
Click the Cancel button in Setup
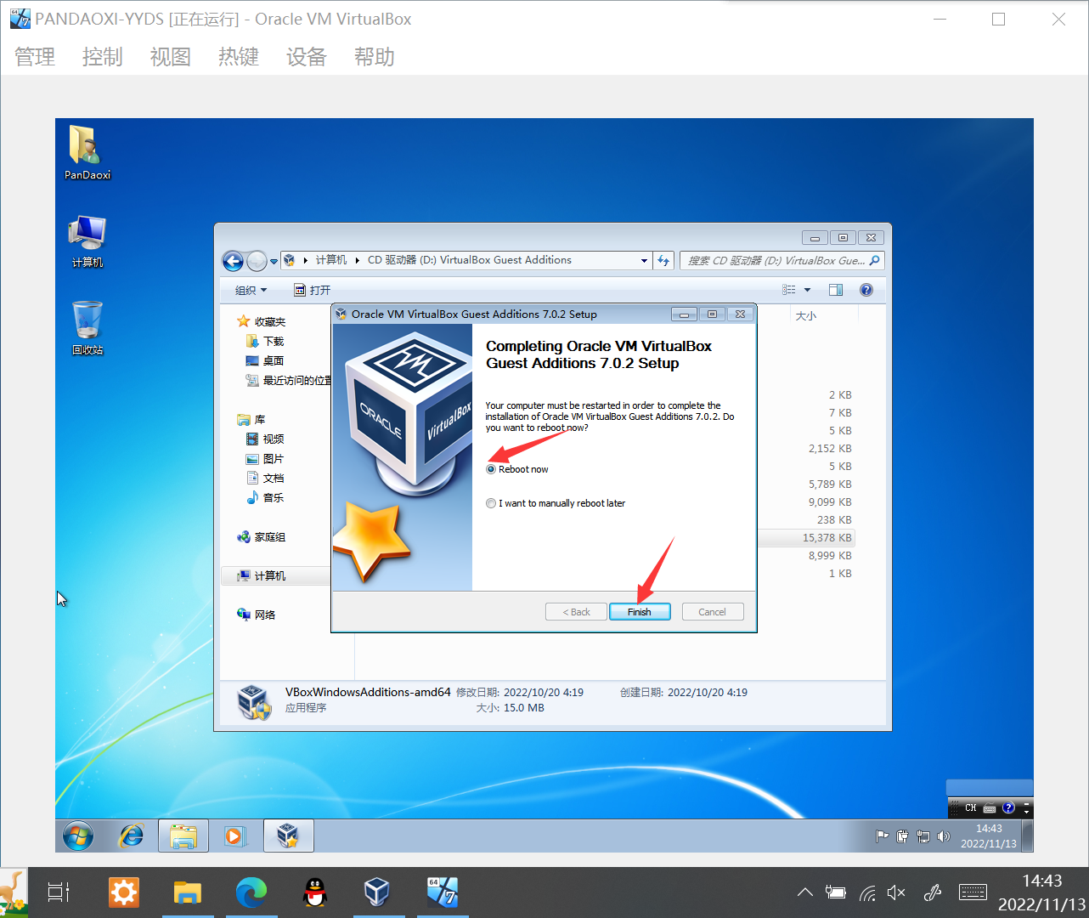(712, 612)
